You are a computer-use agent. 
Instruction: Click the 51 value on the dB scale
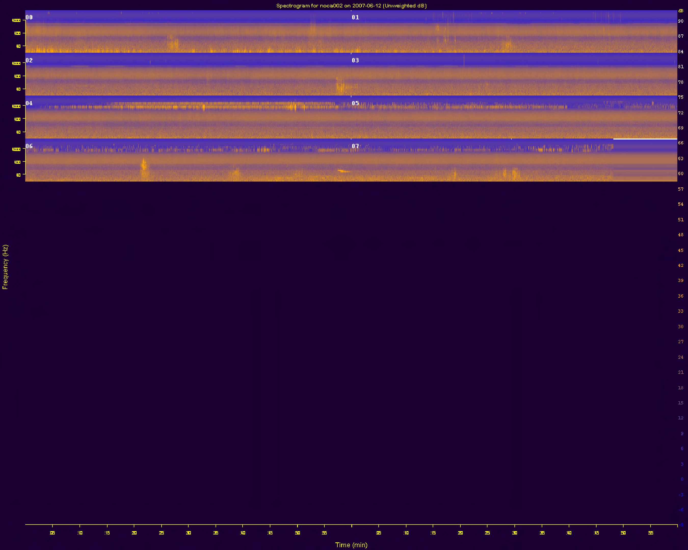click(x=681, y=219)
